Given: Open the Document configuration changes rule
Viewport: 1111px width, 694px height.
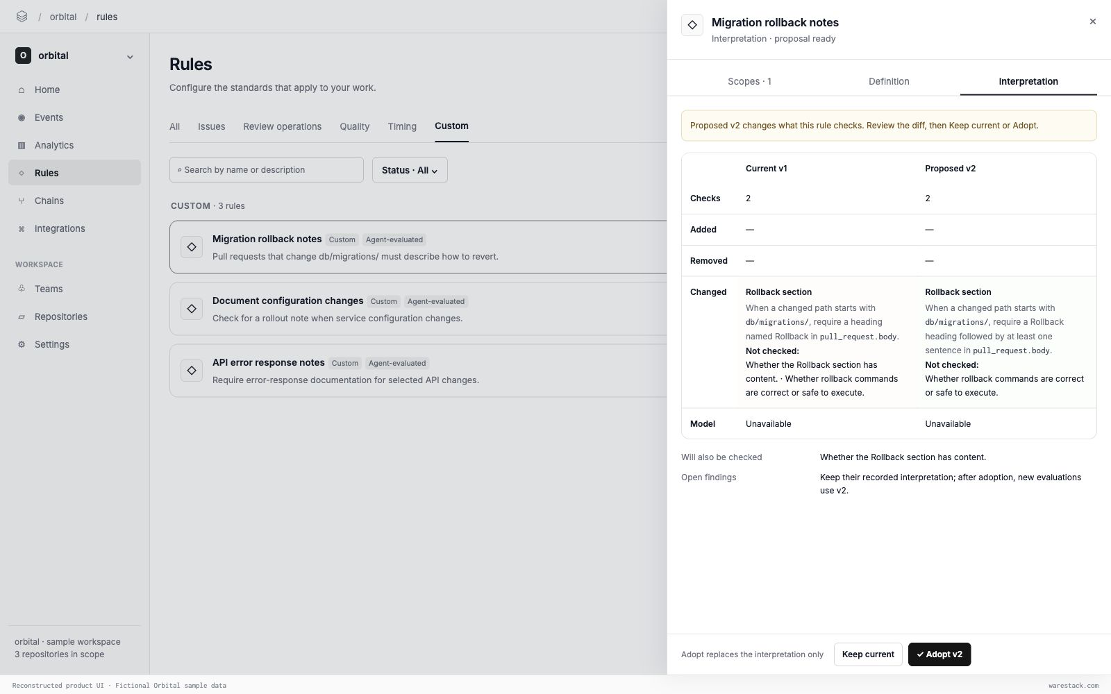Looking at the screenshot, I should click(418, 309).
